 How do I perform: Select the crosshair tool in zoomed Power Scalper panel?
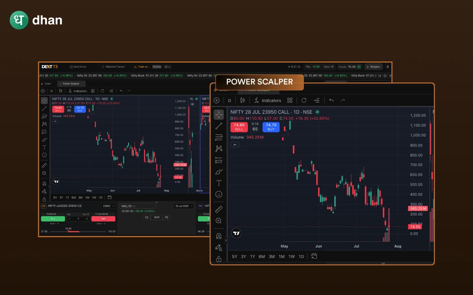(219, 115)
